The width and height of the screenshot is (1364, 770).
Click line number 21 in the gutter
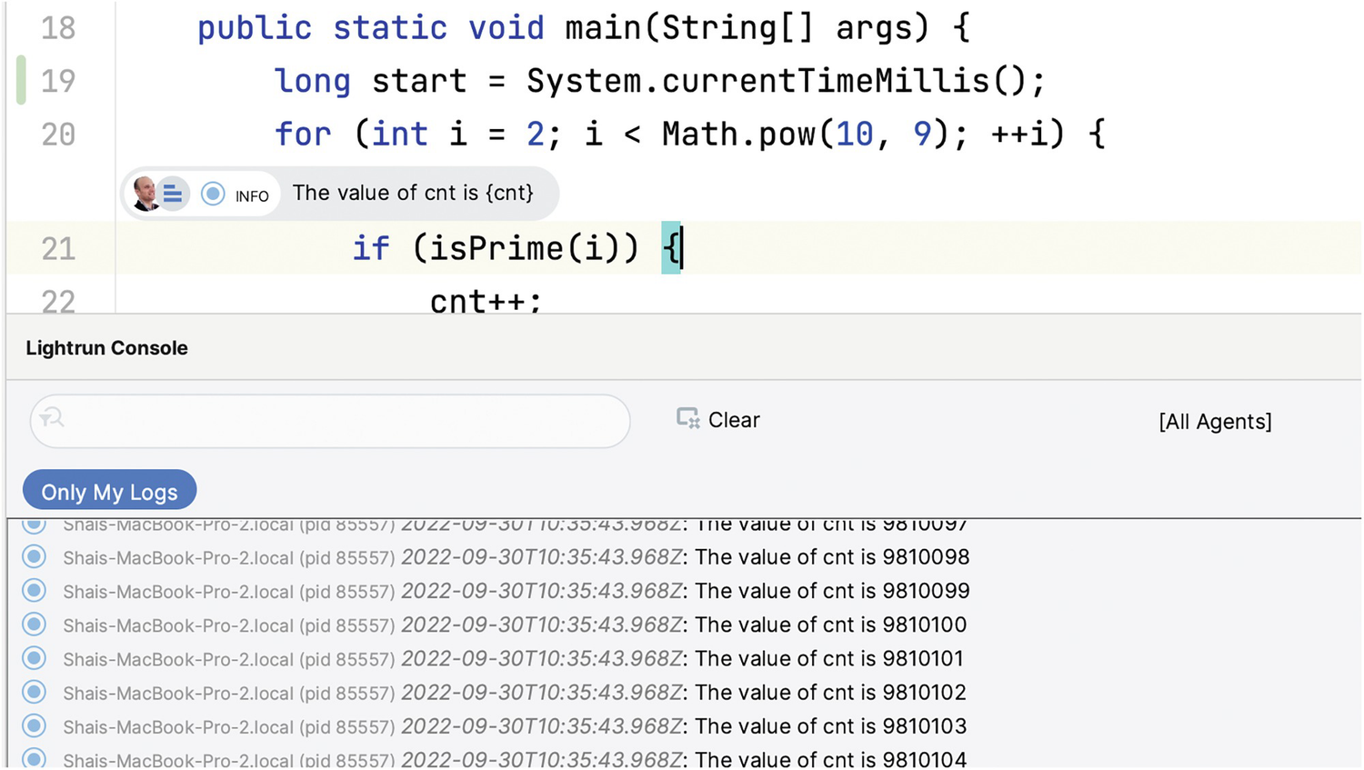pyautogui.click(x=58, y=248)
